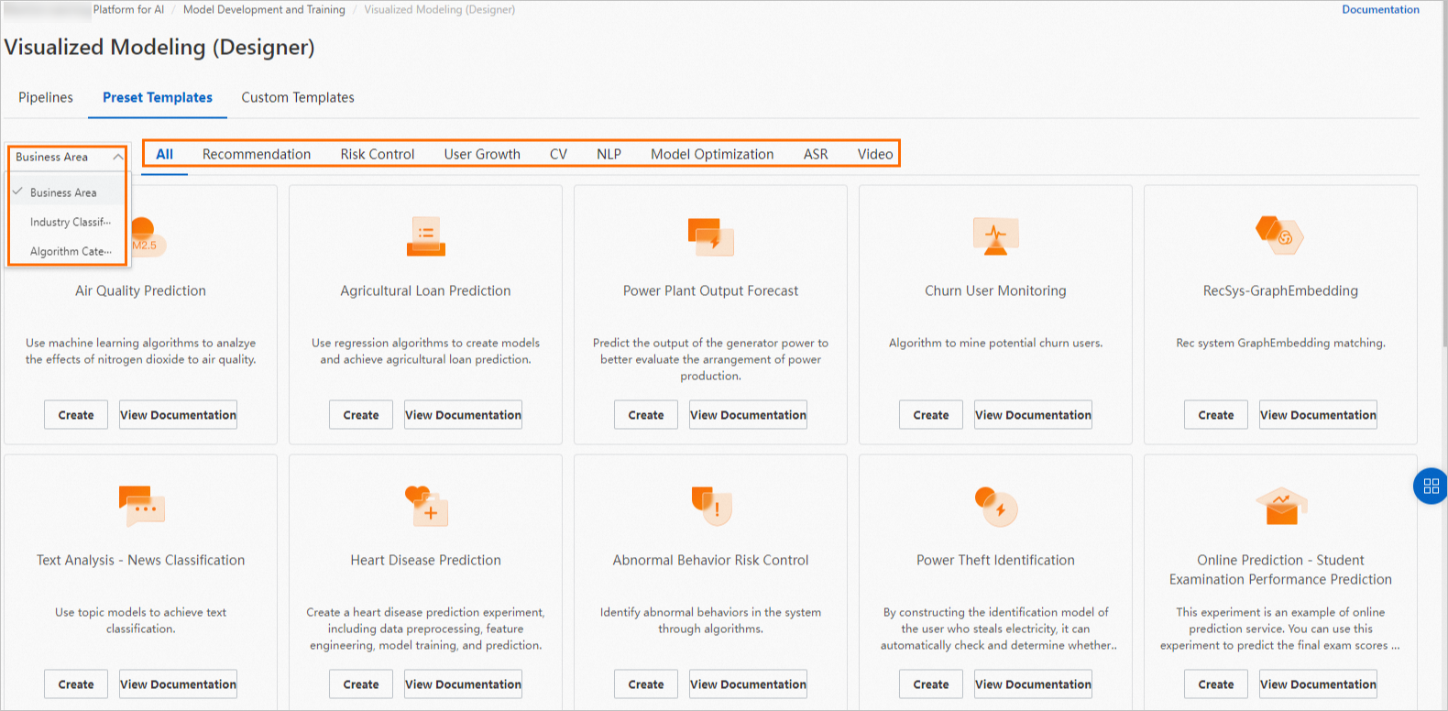Select the All category filter

(165, 154)
